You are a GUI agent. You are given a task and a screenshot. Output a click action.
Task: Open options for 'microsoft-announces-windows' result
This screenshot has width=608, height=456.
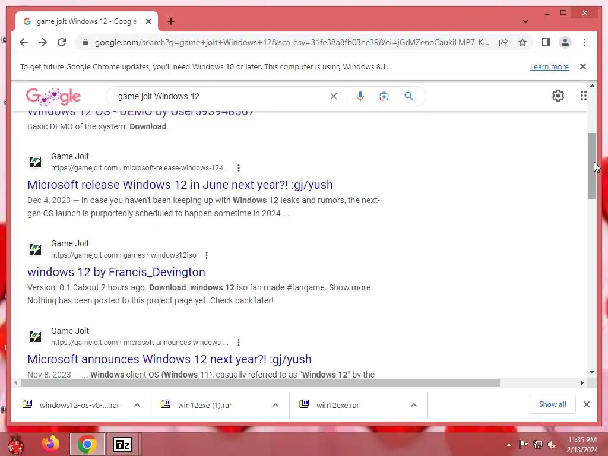(x=239, y=343)
